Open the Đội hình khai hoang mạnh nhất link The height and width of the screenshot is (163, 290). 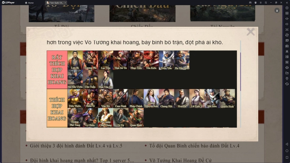(x=82, y=160)
